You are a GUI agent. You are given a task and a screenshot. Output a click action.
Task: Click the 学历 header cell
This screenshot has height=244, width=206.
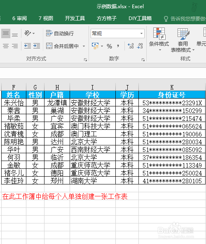127,94
